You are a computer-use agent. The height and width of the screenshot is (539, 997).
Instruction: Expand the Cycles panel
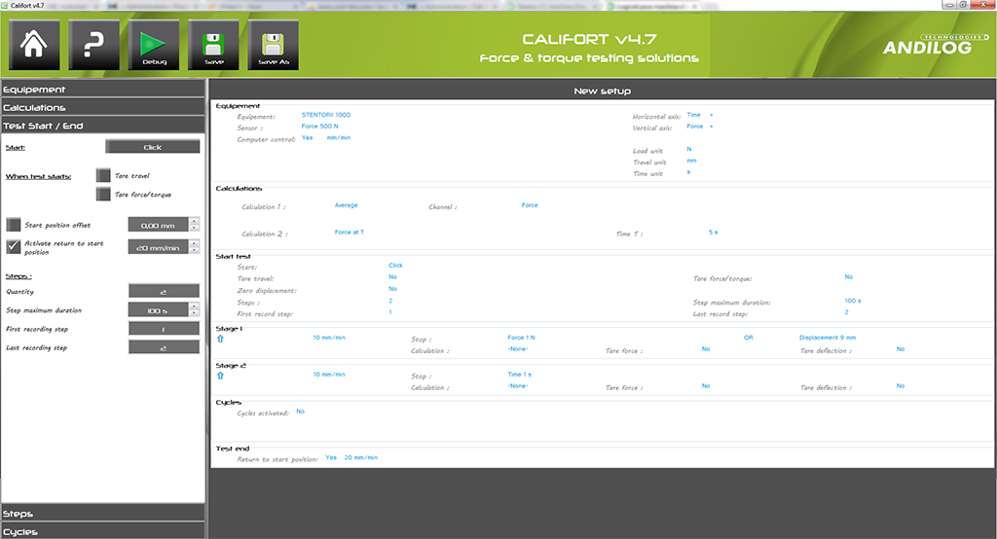[103, 531]
